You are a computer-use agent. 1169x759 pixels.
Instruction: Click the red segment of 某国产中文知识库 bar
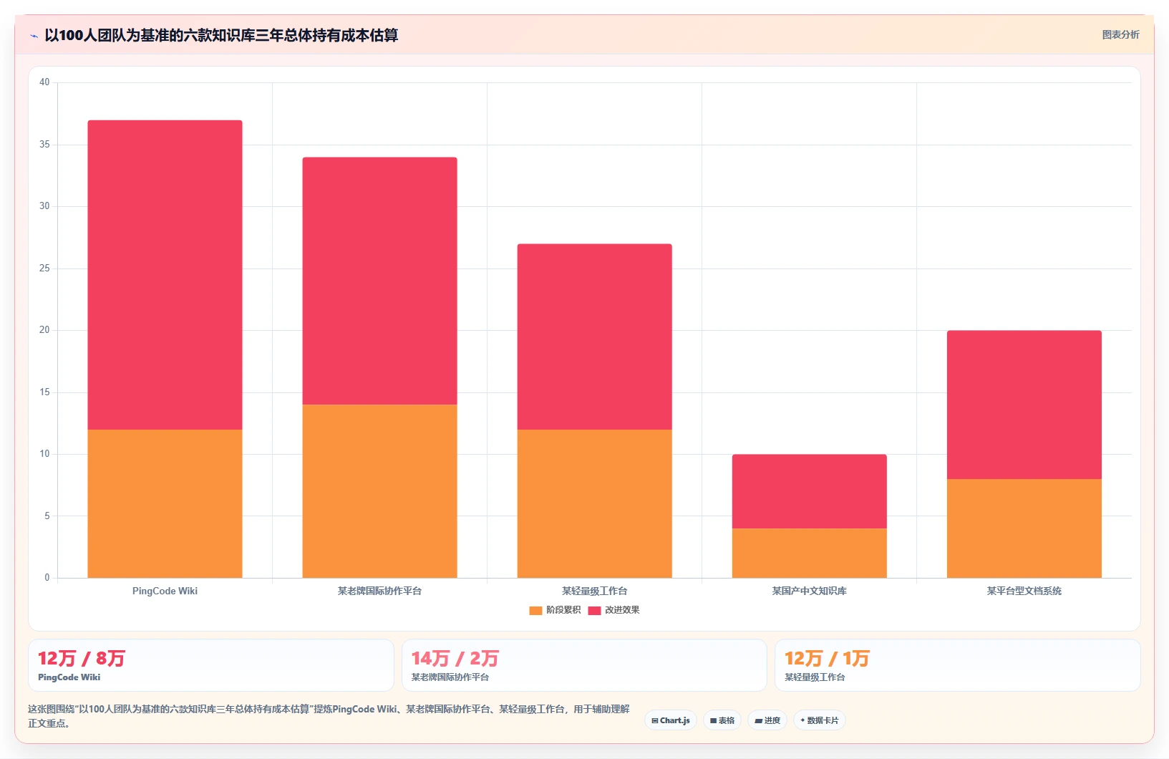[809, 491]
